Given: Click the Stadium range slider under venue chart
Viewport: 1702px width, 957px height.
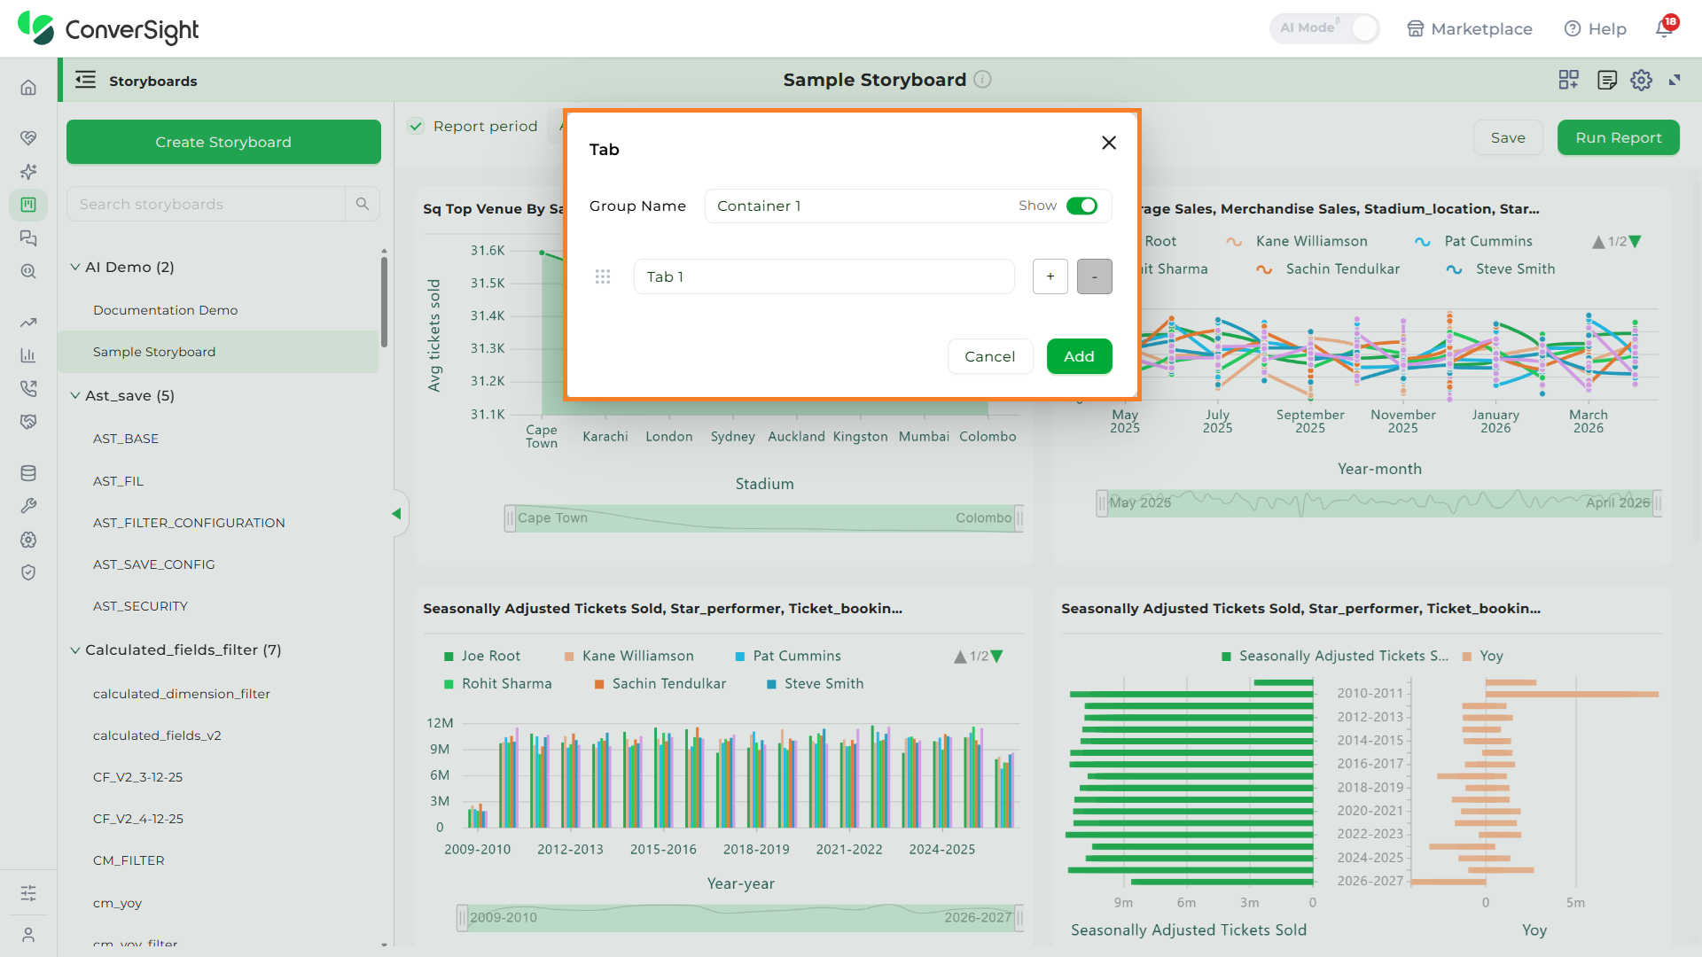Looking at the screenshot, I should coord(764,518).
